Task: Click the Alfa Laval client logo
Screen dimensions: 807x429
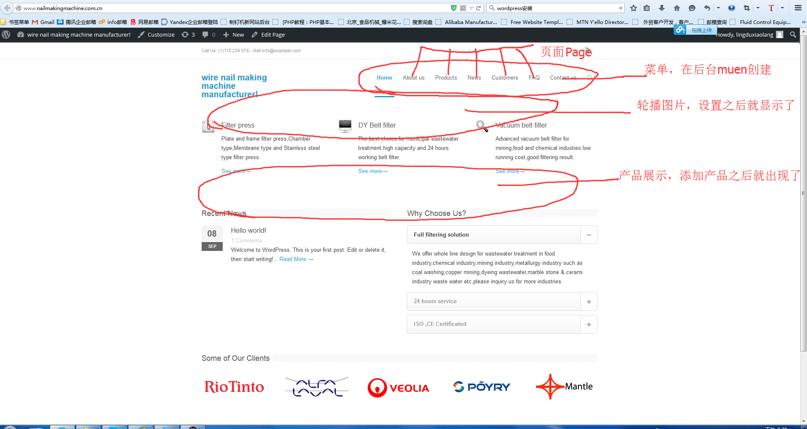Action: [317, 387]
